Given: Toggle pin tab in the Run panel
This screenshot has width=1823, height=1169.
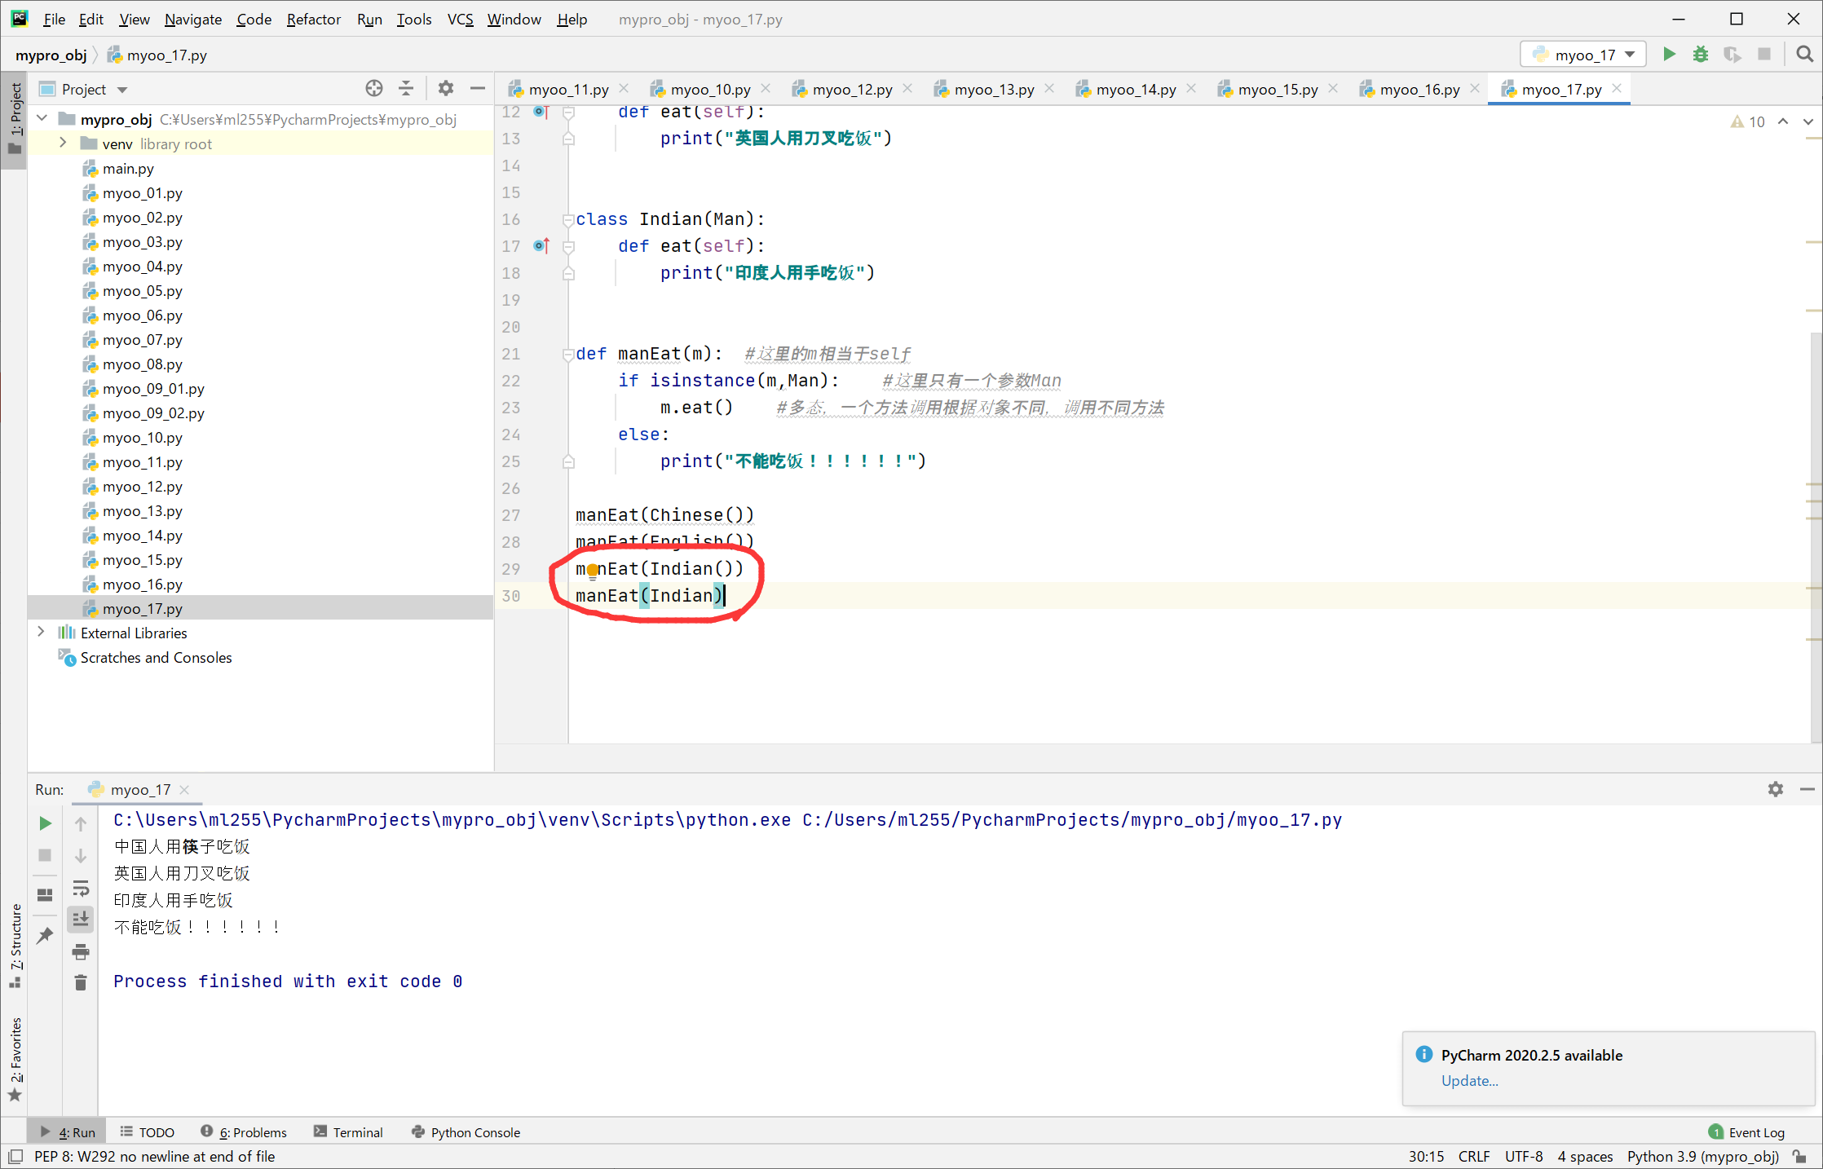Looking at the screenshot, I should click(x=46, y=935).
